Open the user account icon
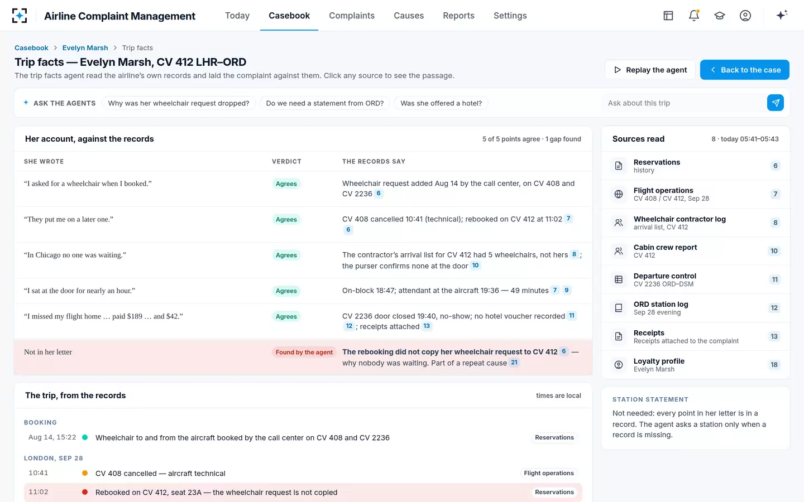The width and height of the screenshot is (804, 502). [745, 16]
